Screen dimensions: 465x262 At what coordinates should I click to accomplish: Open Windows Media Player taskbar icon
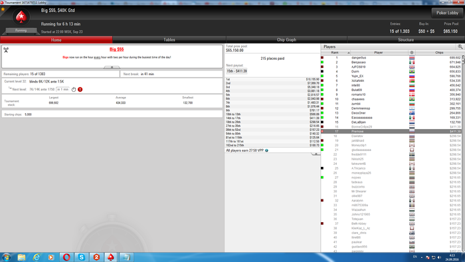51,257
